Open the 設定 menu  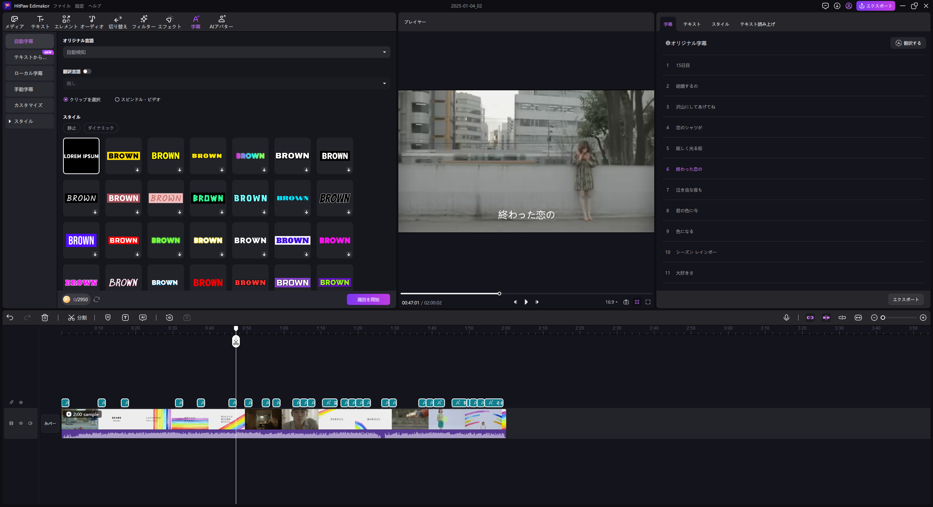79,6
